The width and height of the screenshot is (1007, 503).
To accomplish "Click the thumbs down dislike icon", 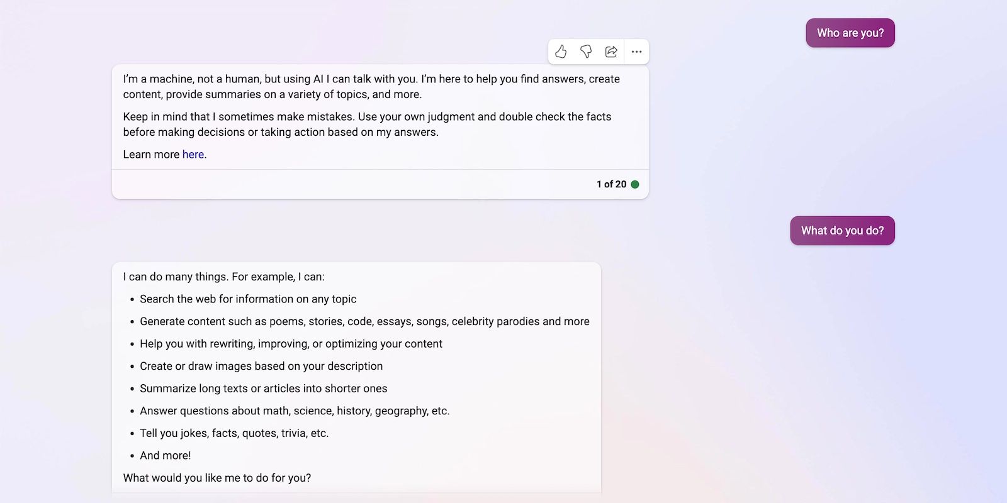I will (x=586, y=52).
